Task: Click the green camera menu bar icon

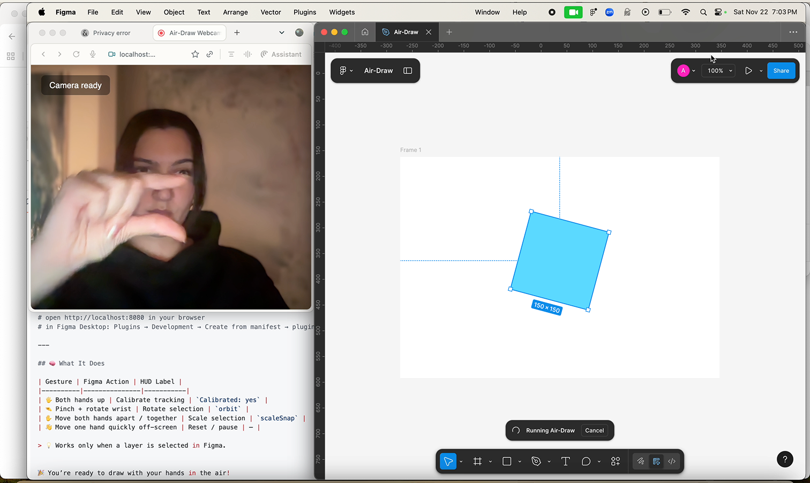Action: click(573, 12)
